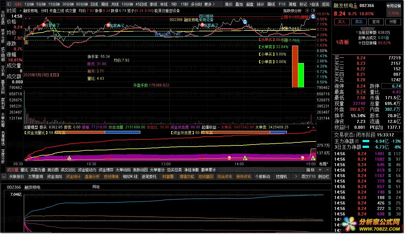Expand more tabs with the > arrow after 挖掘机
The width and height of the screenshot is (405, 234).
[x=296, y=176]
